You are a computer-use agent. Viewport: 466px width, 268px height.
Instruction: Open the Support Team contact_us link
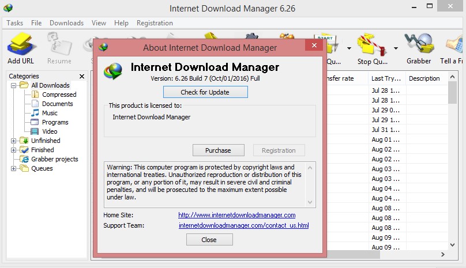pyautogui.click(x=244, y=225)
